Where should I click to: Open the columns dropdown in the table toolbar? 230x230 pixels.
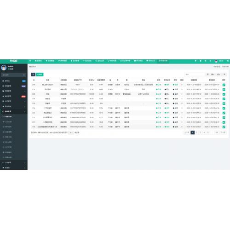click(x=213, y=75)
